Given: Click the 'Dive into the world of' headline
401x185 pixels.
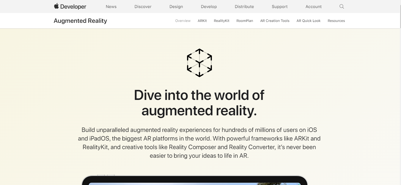Looking at the screenshot, I should tap(199, 95).
